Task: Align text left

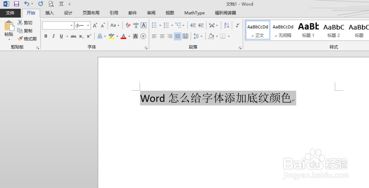Action: 154,36
